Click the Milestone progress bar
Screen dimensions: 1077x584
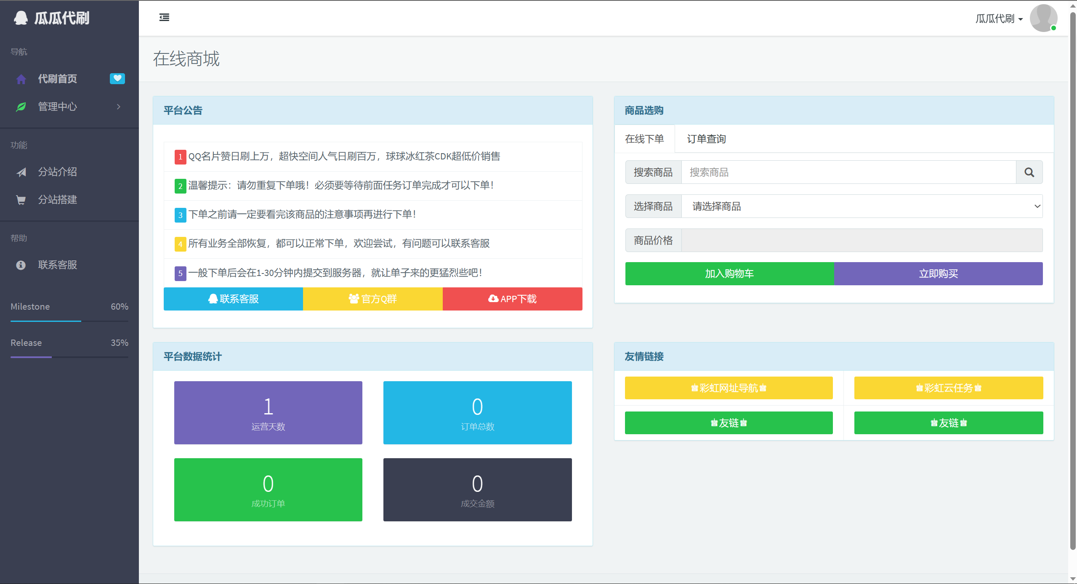(x=69, y=321)
